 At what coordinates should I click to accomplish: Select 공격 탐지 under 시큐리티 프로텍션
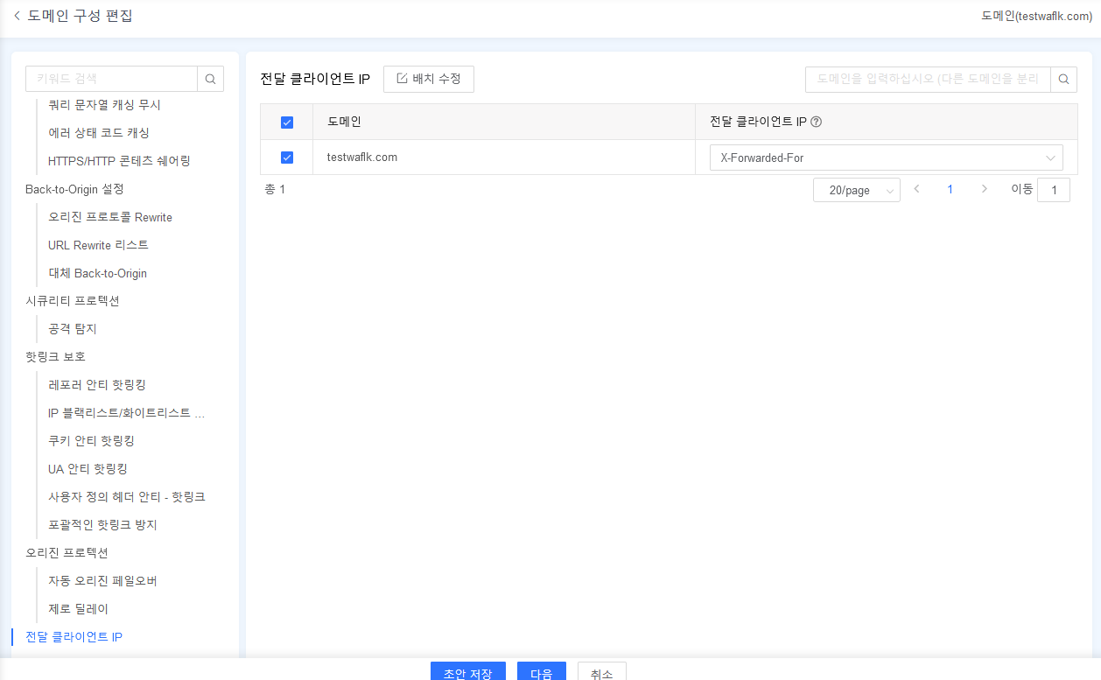[x=72, y=328]
